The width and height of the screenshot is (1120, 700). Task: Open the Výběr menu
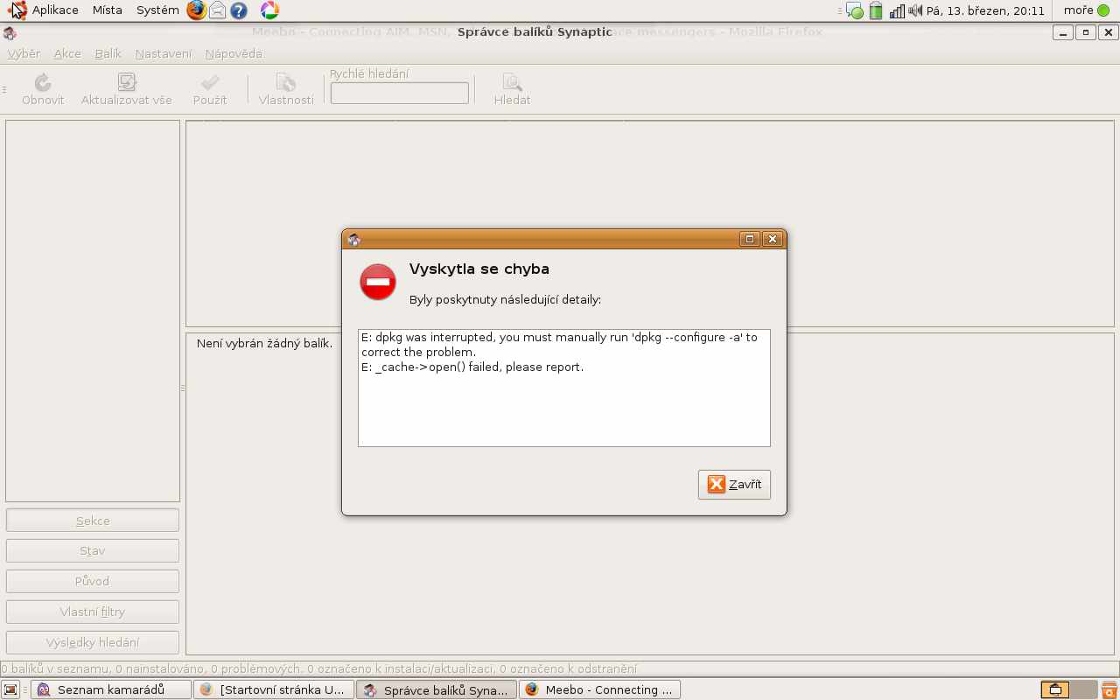click(x=24, y=53)
